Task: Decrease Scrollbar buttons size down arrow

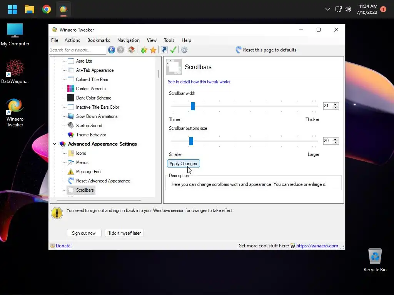Action: 335,143
